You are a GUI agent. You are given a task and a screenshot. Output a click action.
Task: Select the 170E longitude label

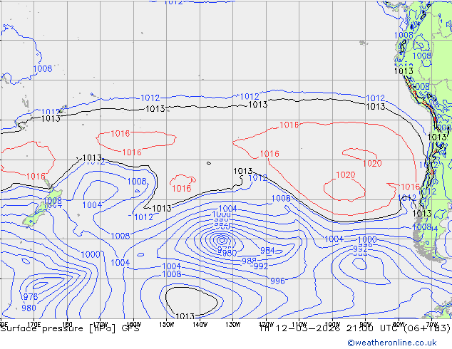34,325
